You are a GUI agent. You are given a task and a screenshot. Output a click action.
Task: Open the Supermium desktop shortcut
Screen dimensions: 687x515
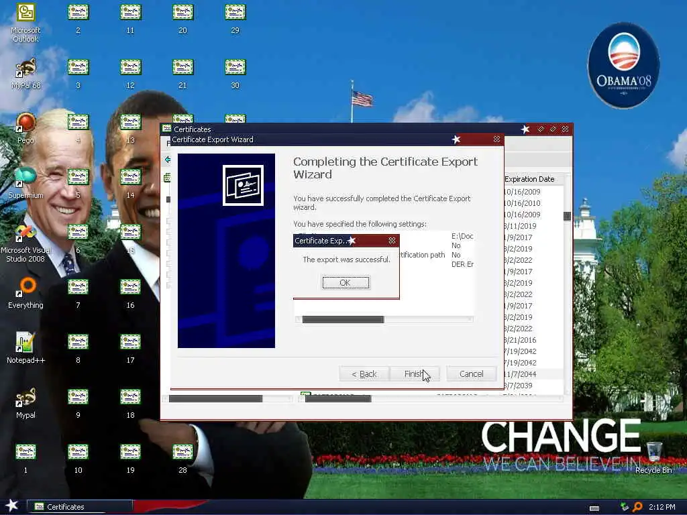25,184
